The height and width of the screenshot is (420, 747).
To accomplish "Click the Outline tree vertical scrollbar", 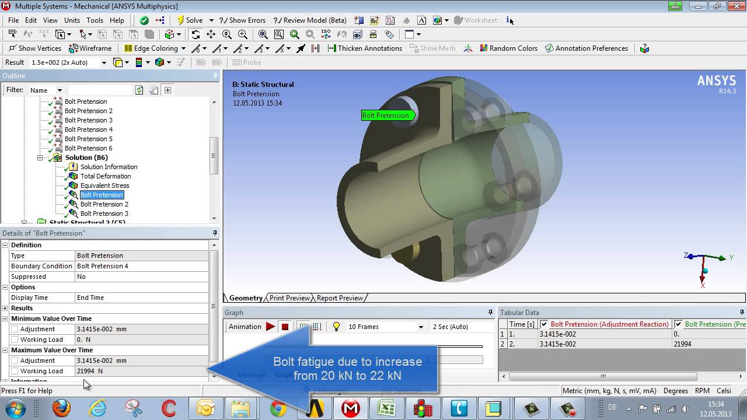I will [x=214, y=155].
